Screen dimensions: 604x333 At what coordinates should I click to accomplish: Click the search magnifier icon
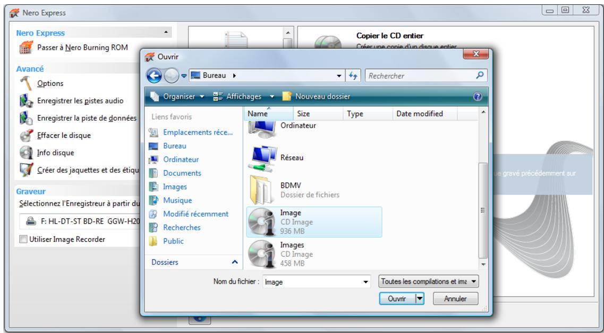[480, 75]
